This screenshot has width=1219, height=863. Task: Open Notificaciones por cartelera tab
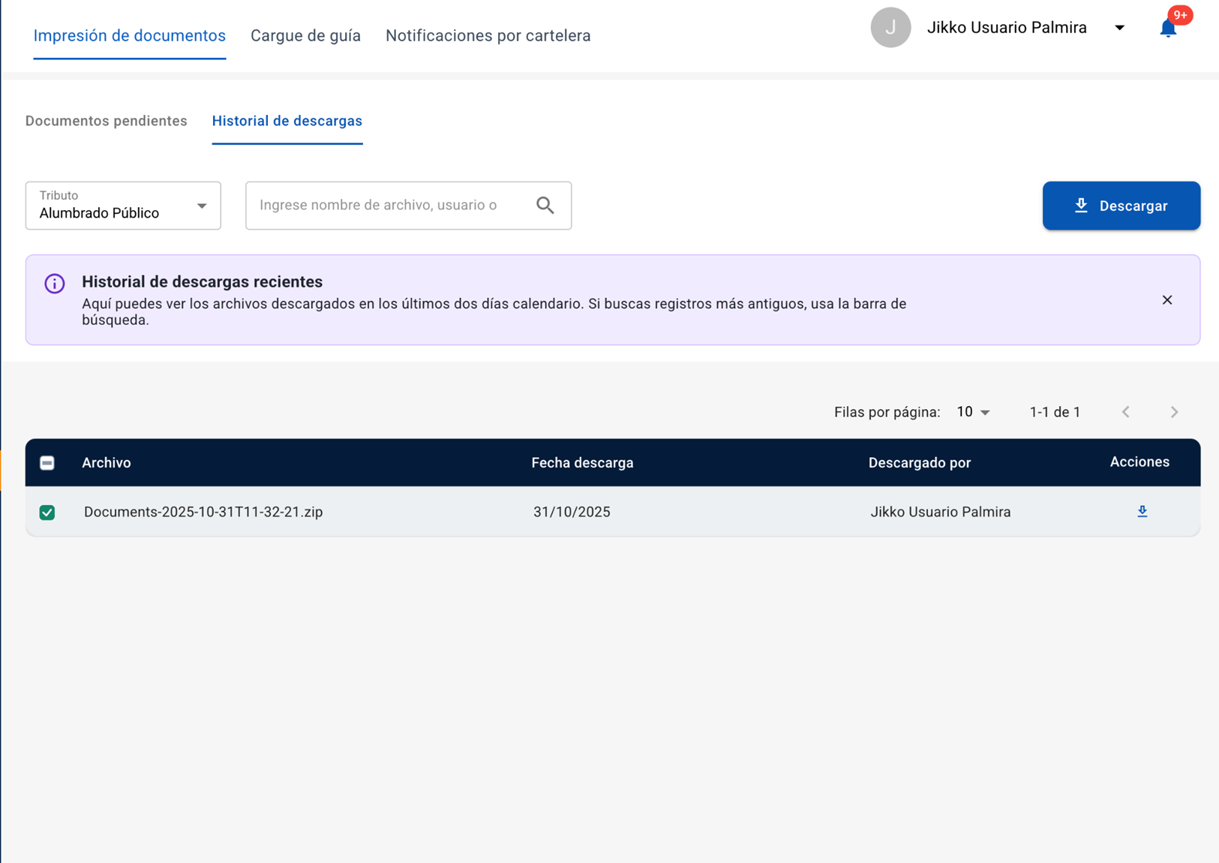coord(488,36)
